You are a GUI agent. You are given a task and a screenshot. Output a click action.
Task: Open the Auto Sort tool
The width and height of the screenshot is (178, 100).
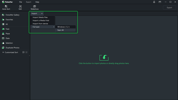pos(6,7)
